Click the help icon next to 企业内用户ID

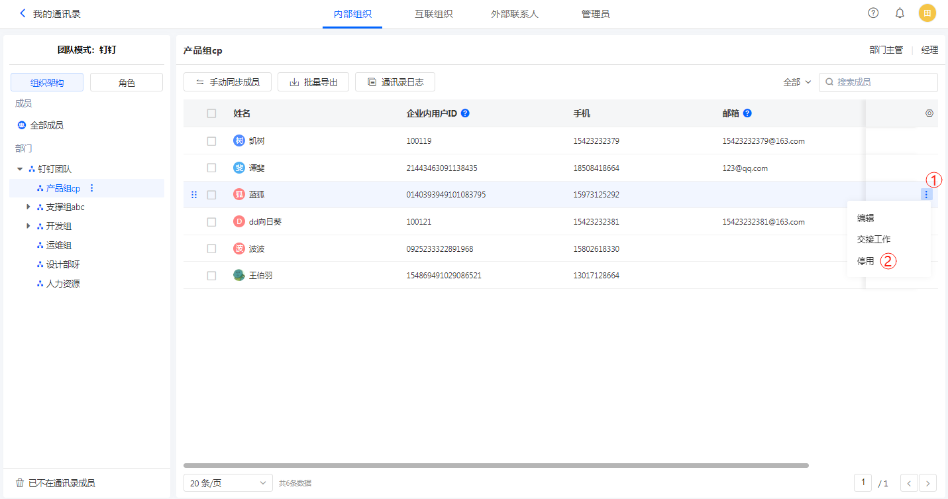465,113
